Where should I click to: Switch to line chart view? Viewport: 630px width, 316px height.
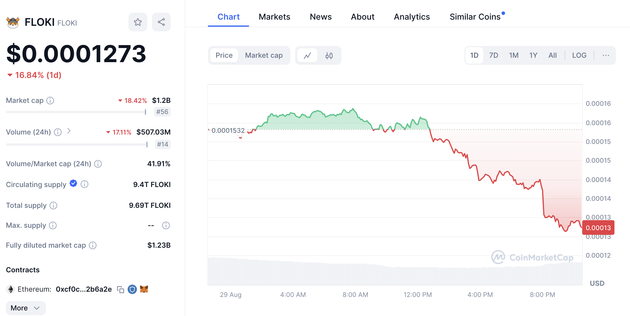[307, 55]
